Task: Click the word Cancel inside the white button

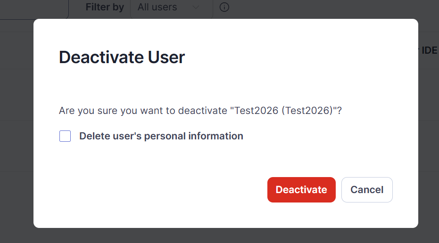Action: pos(367,190)
